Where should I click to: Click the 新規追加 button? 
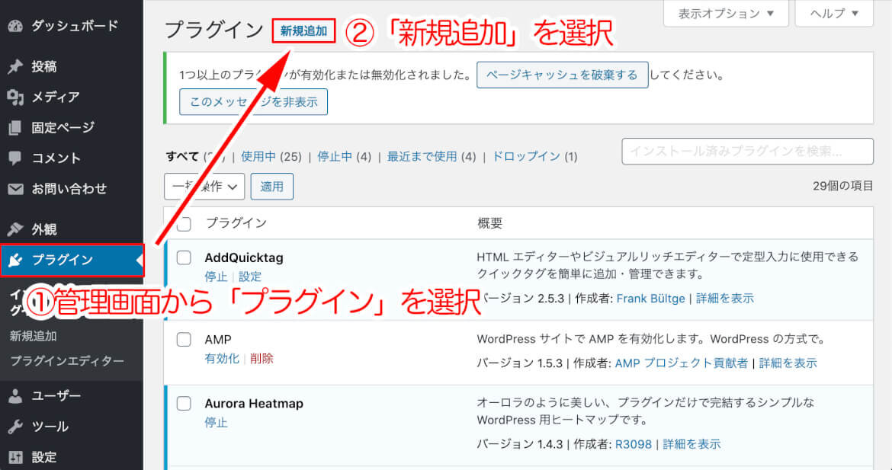303,32
